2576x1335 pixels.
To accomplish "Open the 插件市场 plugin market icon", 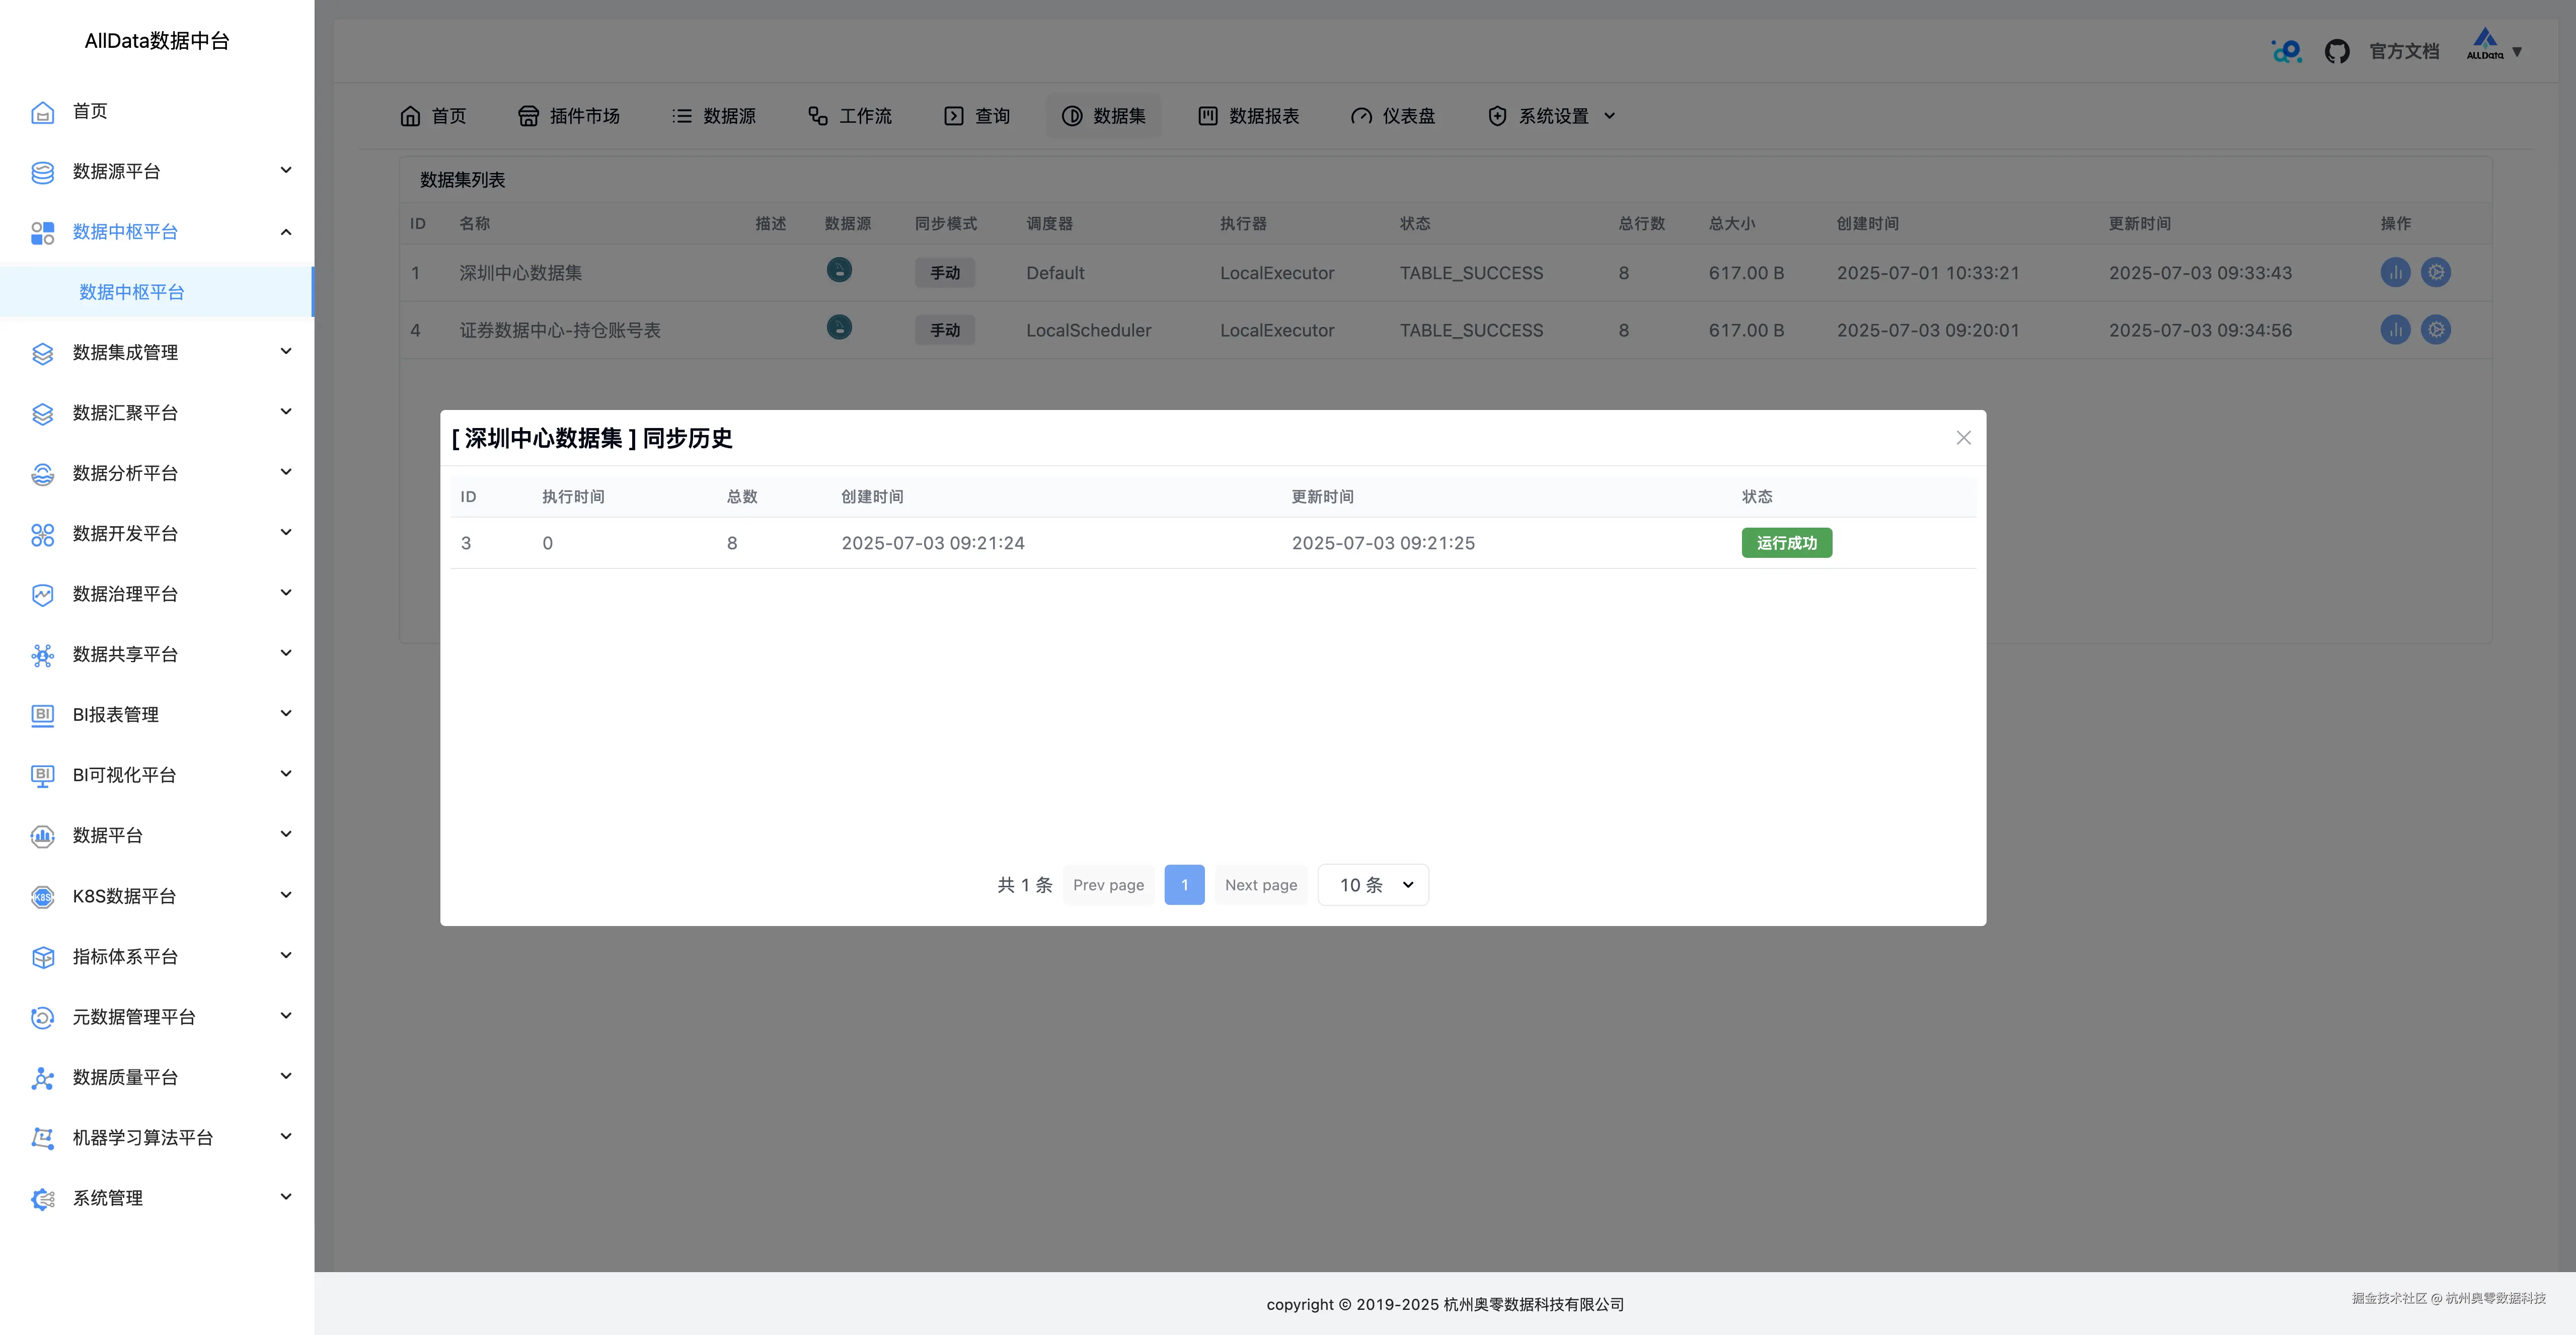I will [529, 116].
